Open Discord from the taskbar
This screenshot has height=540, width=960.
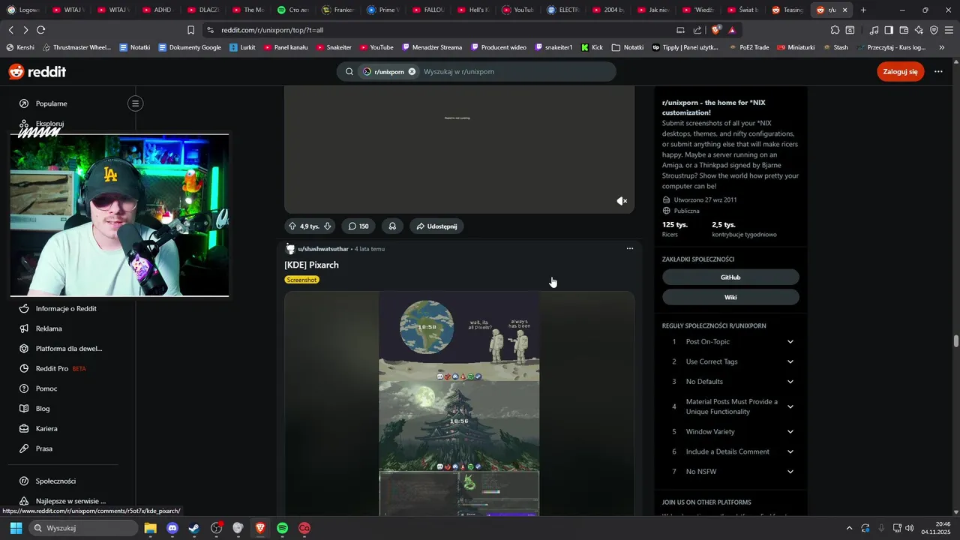pyautogui.click(x=172, y=528)
